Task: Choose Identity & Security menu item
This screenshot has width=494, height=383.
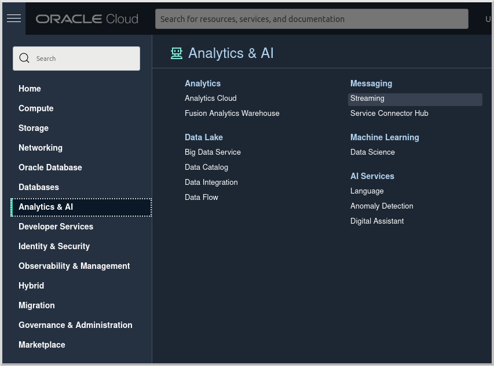Action: coord(54,246)
